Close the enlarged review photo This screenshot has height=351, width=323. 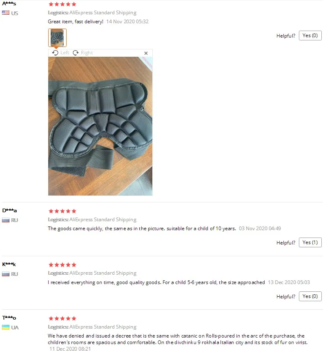pyautogui.click(x=146, y=53)
